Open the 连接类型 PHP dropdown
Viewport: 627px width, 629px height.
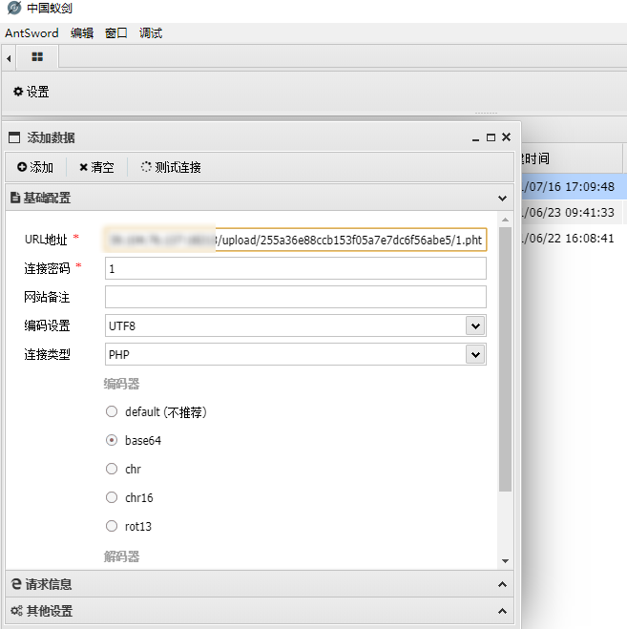click(x=475, y=354)
